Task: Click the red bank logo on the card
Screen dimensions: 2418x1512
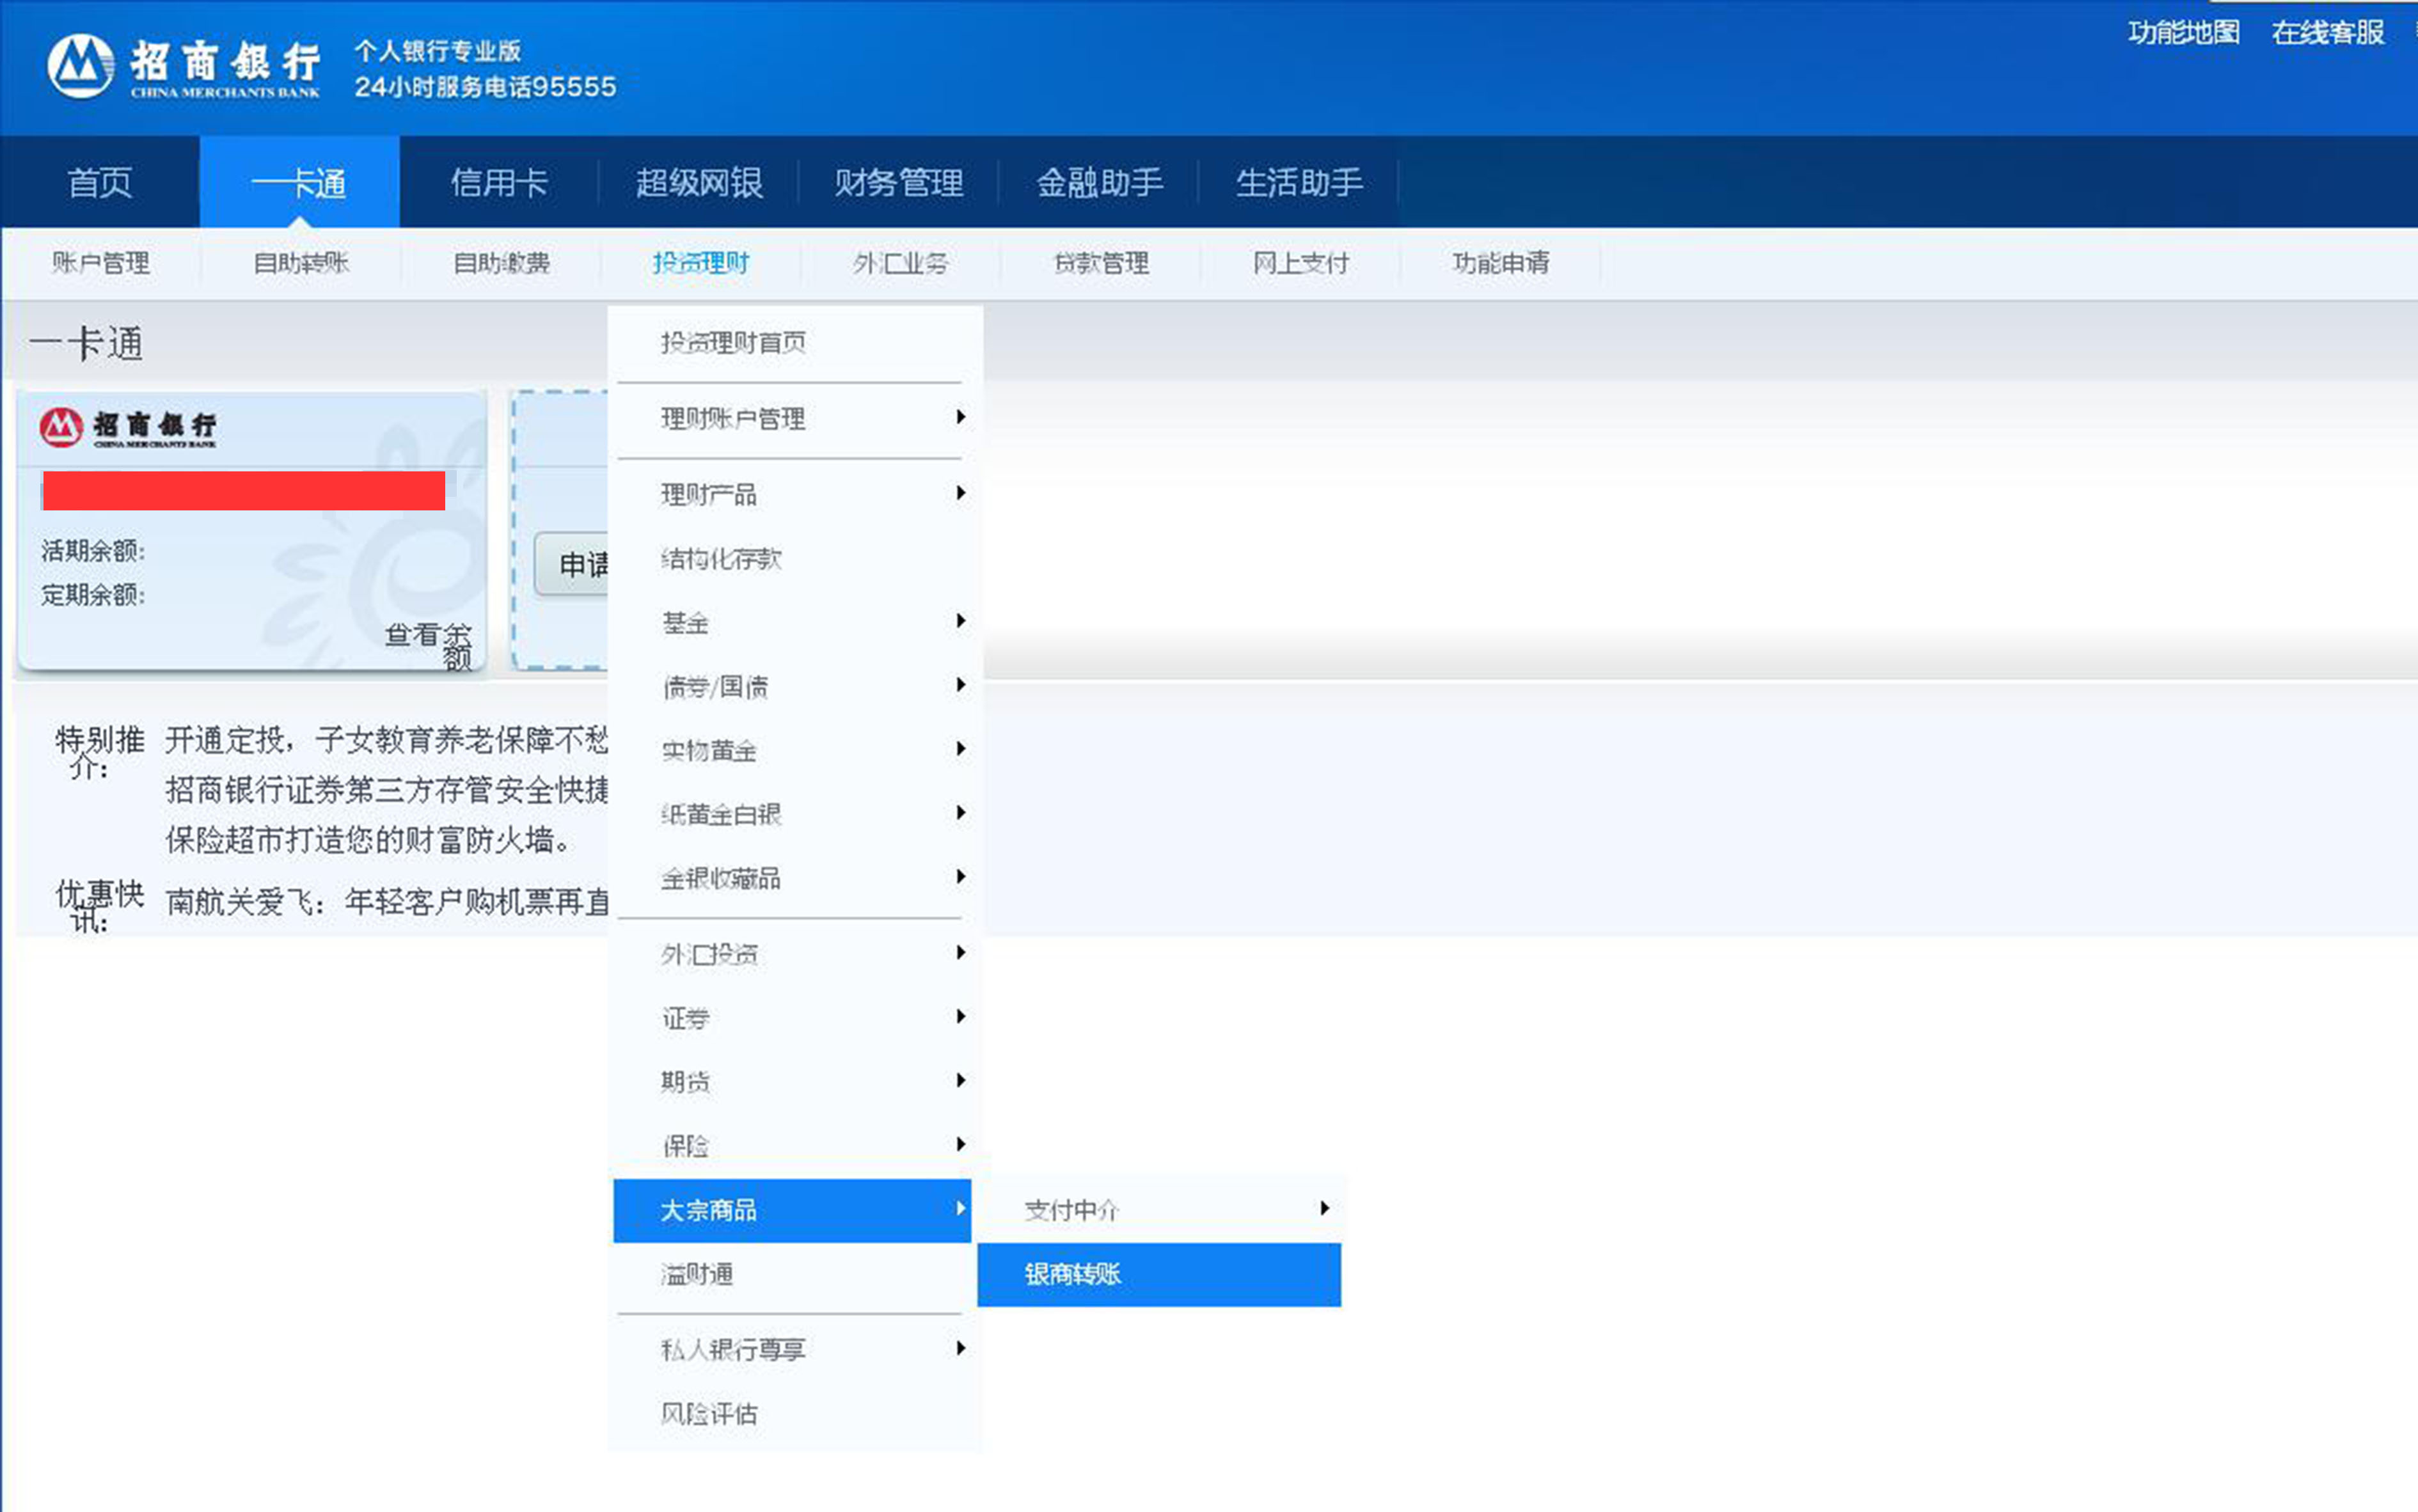Action: (x=61, y=427)
